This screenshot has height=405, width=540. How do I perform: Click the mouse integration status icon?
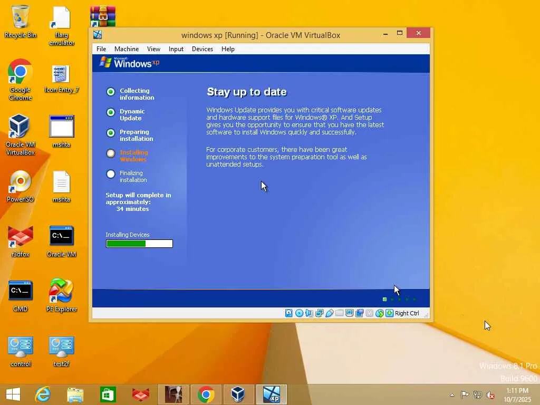point(379,313)
